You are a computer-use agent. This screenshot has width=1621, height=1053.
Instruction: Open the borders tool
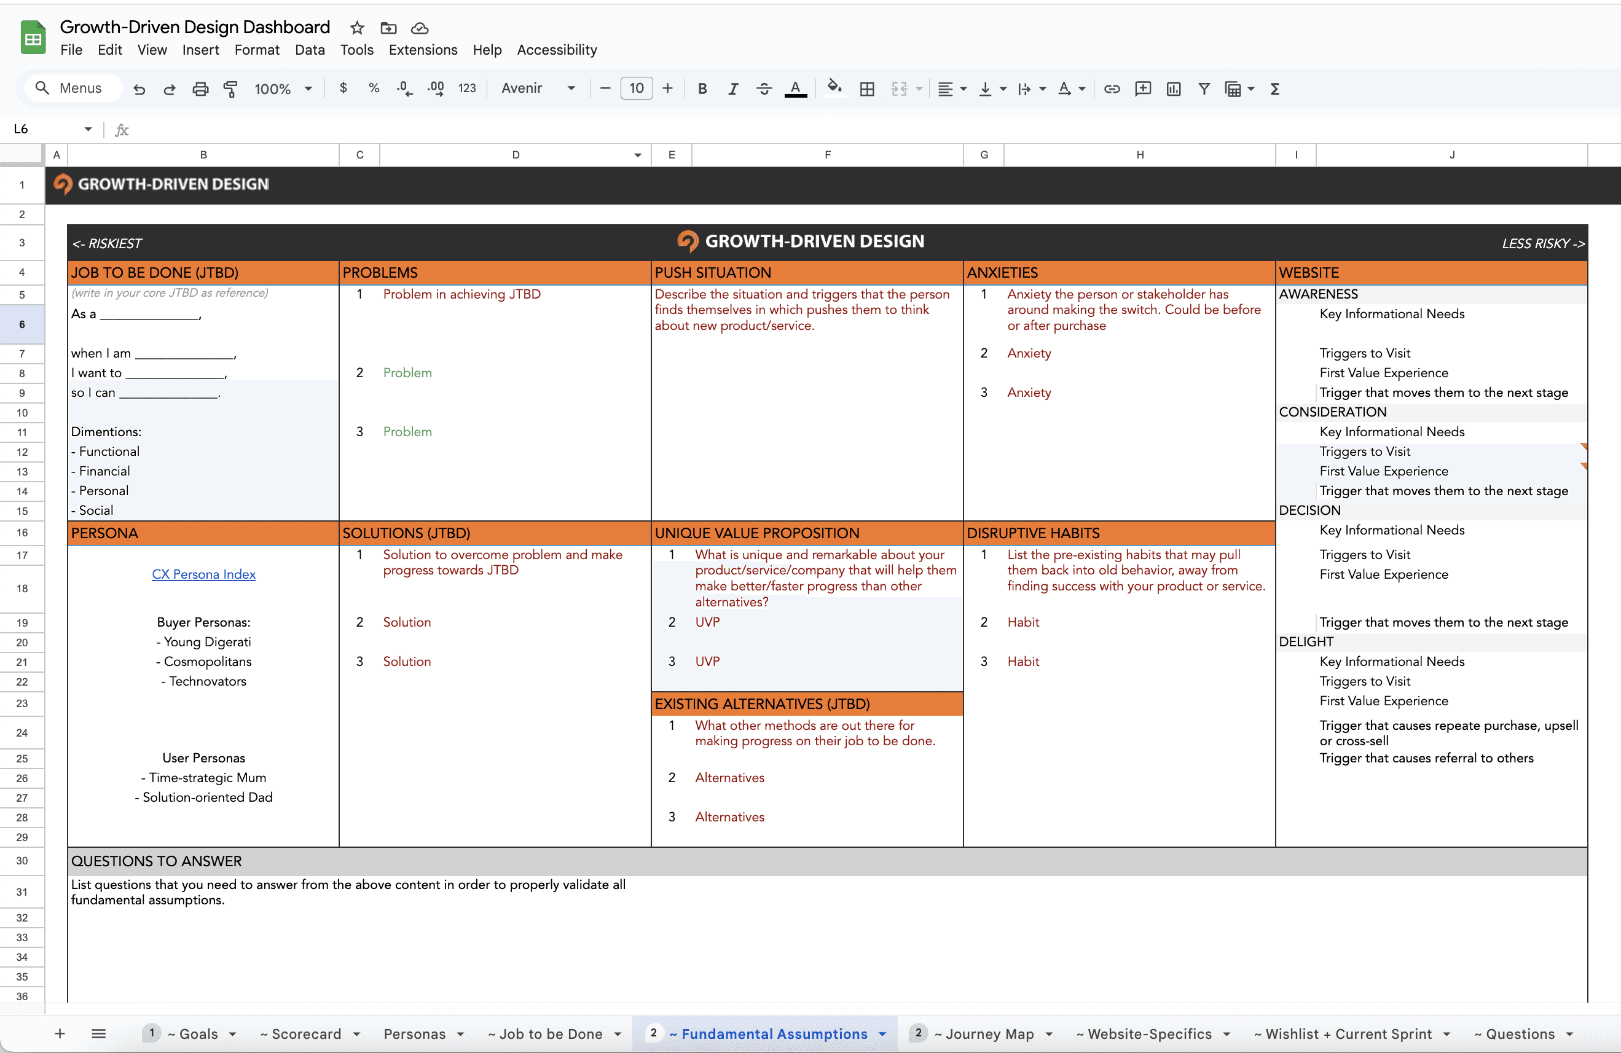coord(866,88)
